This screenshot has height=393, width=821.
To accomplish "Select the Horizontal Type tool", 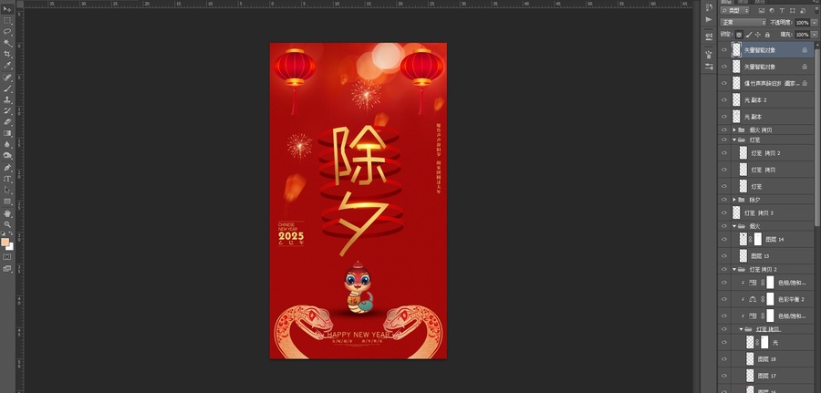I will point(7,179).
